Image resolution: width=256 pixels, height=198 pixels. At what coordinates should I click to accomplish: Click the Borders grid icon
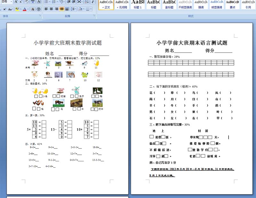[x=87, y=9]
